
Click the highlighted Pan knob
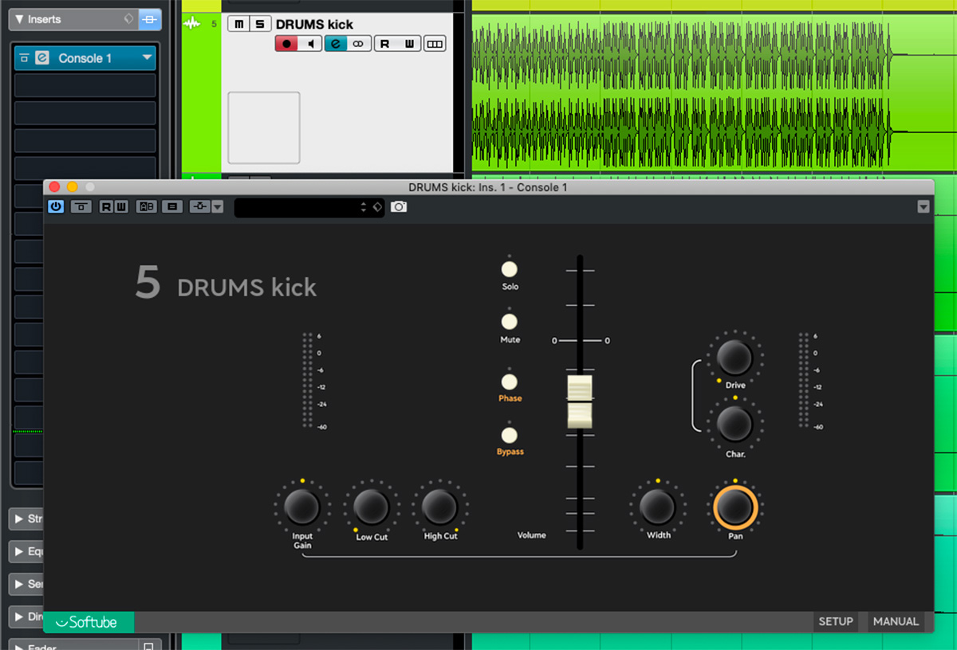tap(735, 507)
